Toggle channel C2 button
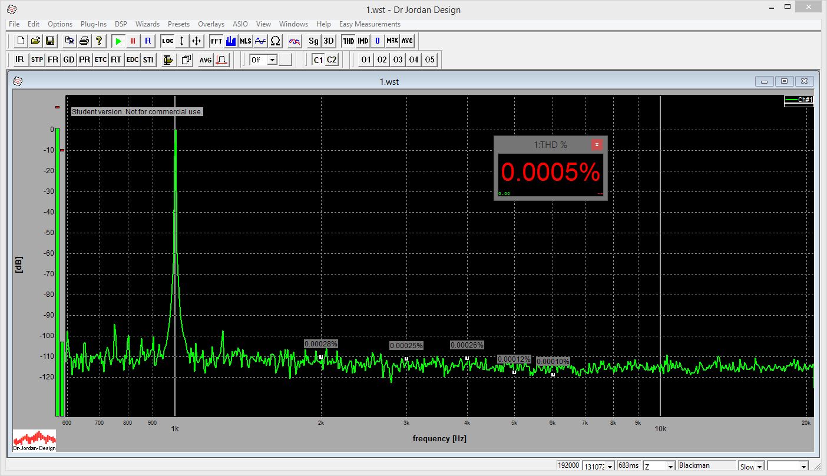Screen dimensions: 827x476 [332, 59]
